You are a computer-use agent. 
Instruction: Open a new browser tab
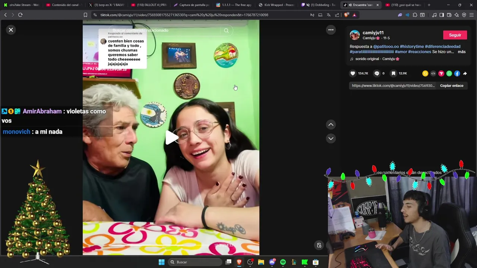(x=429, y=5)
